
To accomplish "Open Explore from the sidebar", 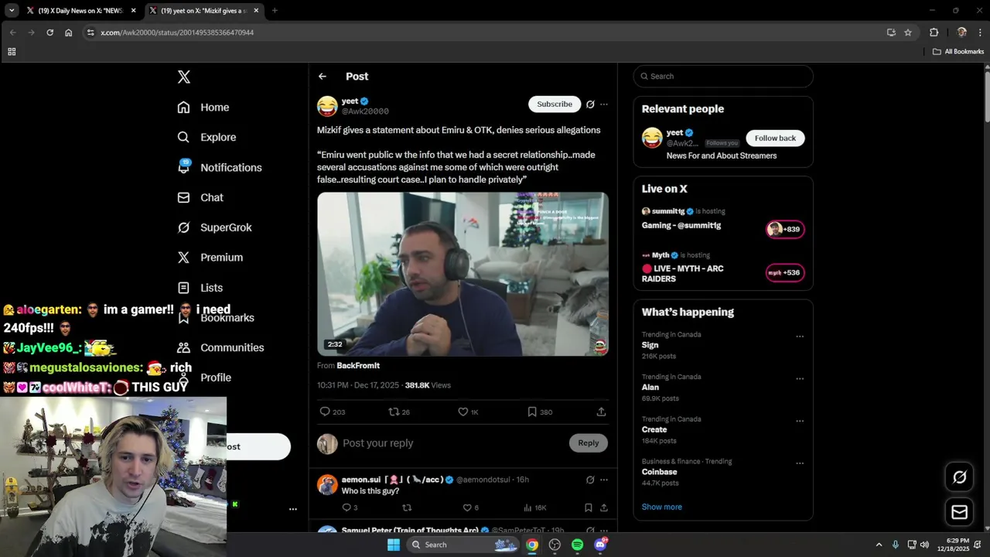I will 207,137.
